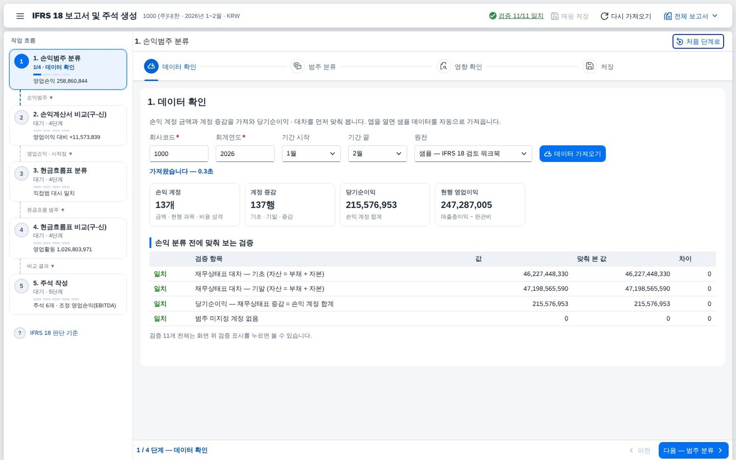Open the IFRS 18 판단 기준 link
The height and width of the screenshot is (460, 736).
(x=54, y=333)
